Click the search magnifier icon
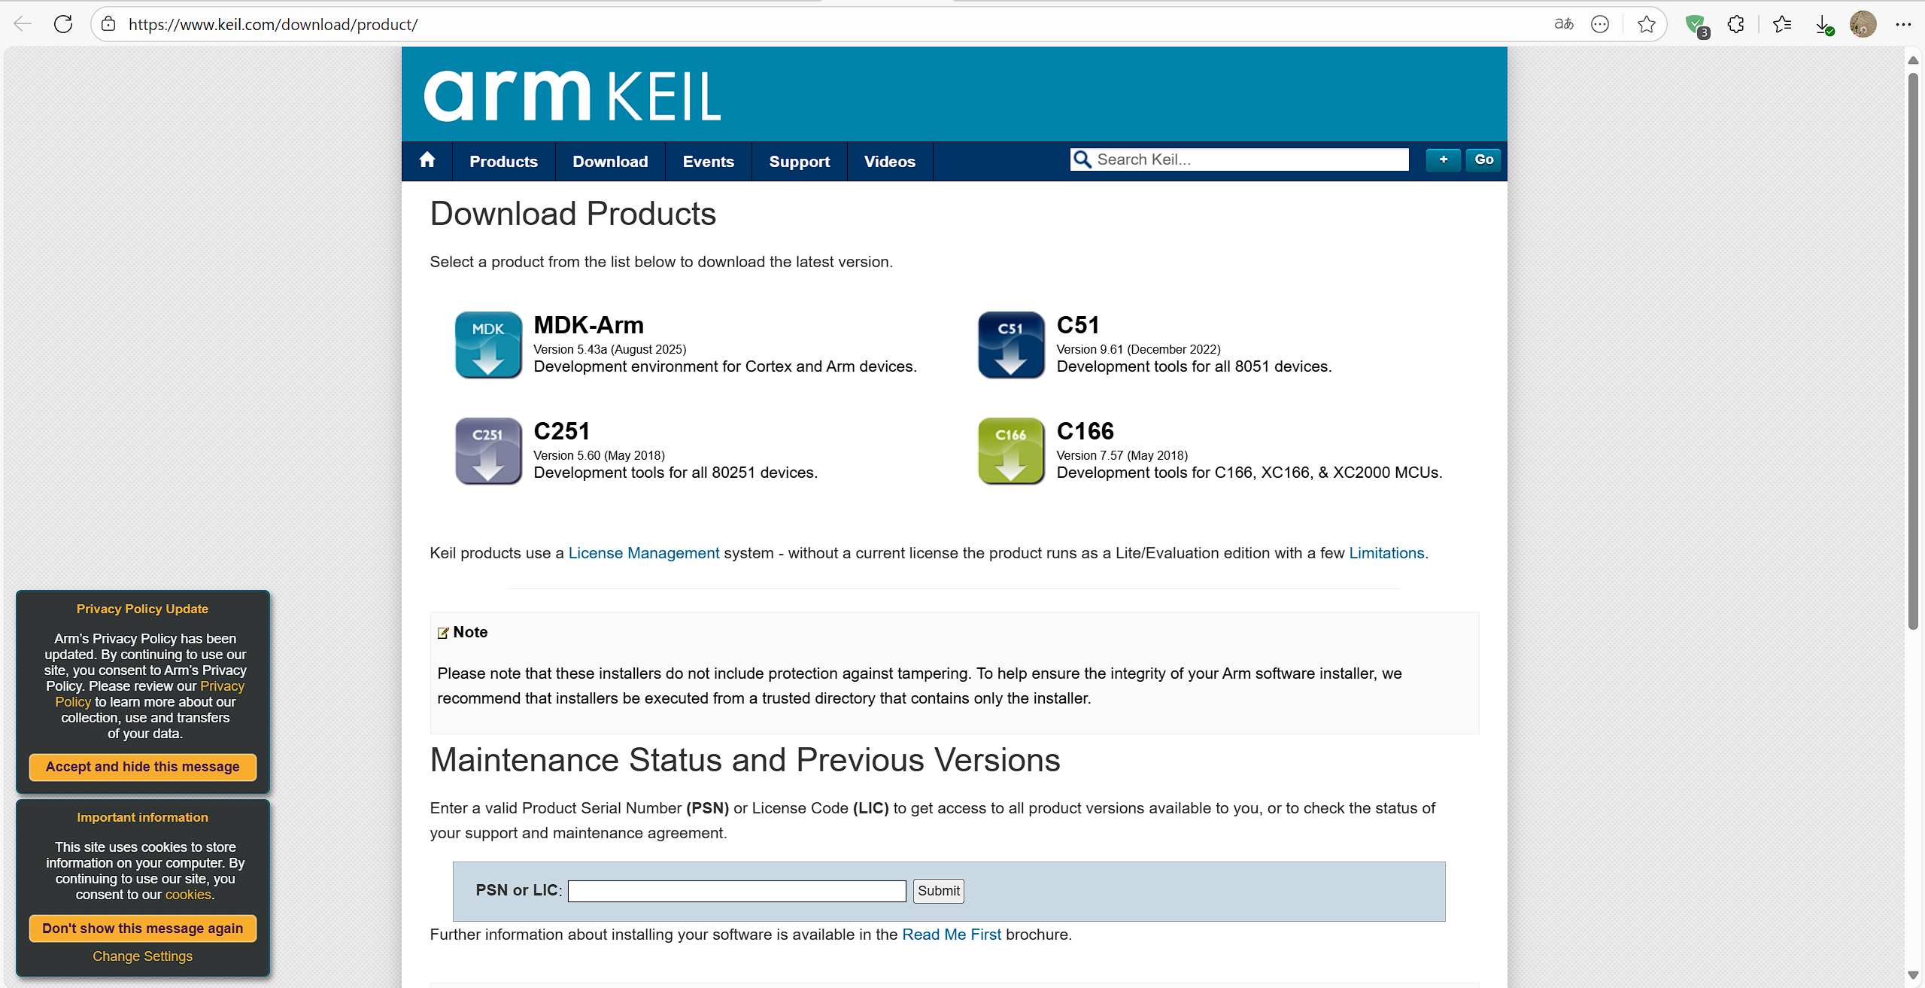This screenshot has height=988, width=1925. pyautogui.click(x=1082, y=160)
